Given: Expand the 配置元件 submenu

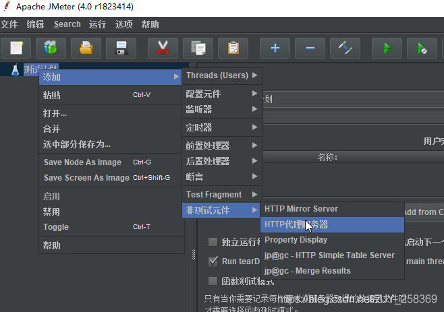Looking at the screenshot, I should (x=222, y=94).
